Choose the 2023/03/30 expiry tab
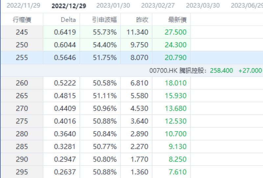This screenshot has width=263, height=178. pyautogui.click(x=203, y=6)
